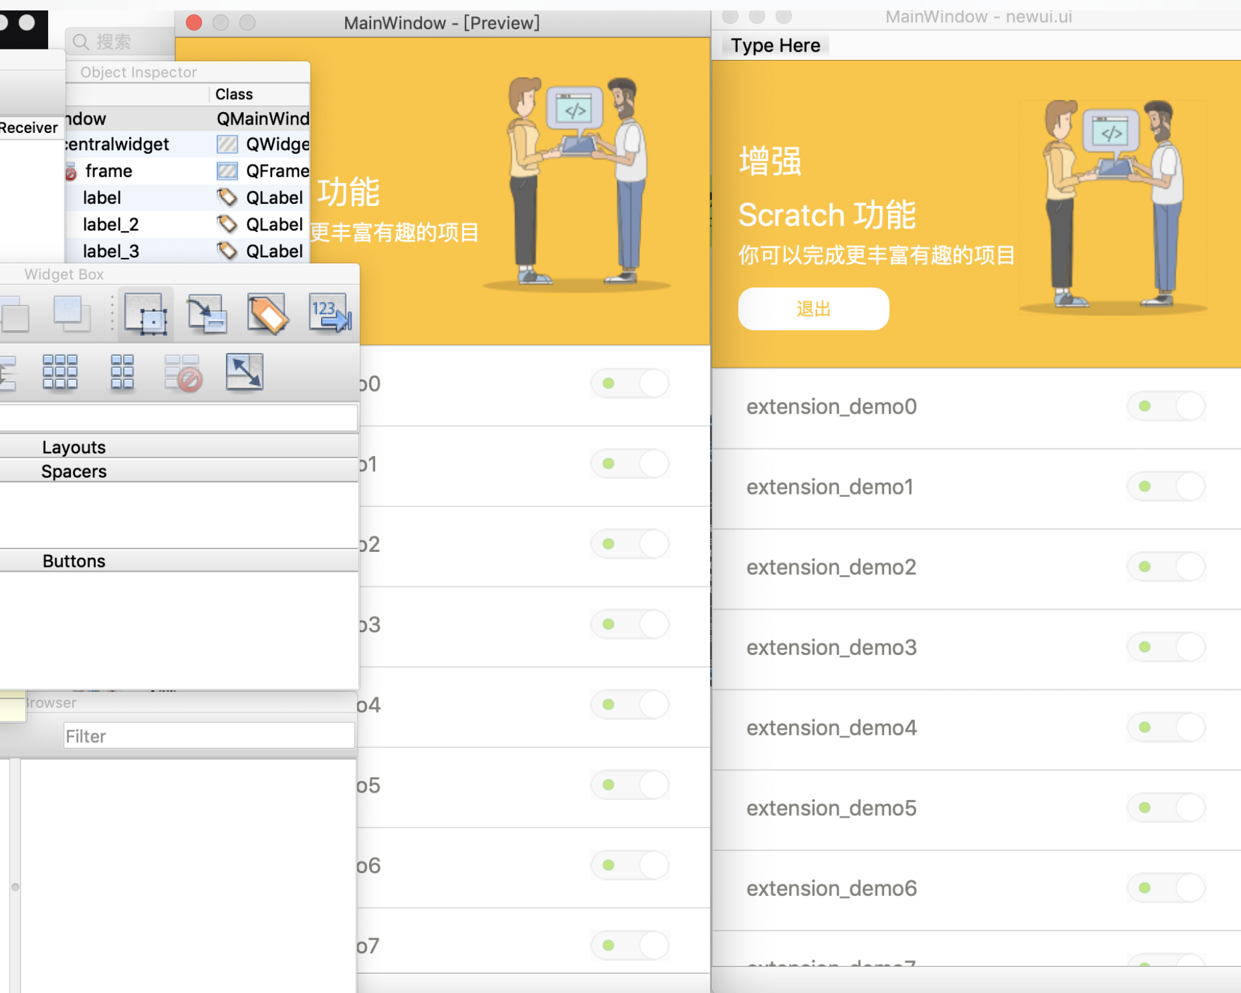
Task: Select the label_3 row in Object Inspector
Action: (x=188, y=251)
